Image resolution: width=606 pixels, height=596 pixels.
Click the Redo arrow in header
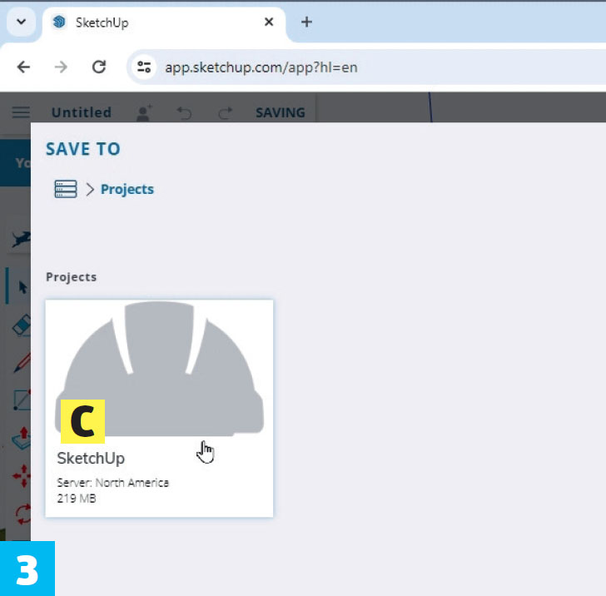tap(226, 113)
